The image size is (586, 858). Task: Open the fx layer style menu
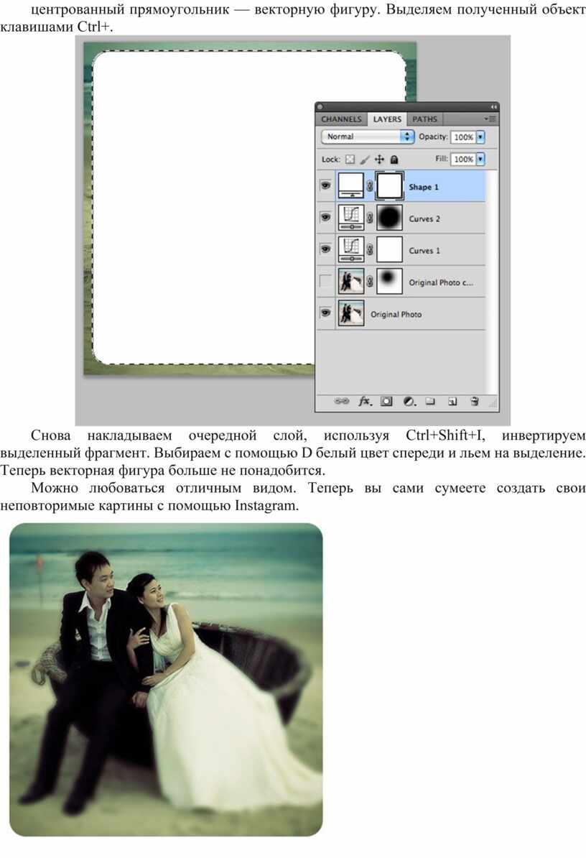click(x=365, y=401)
